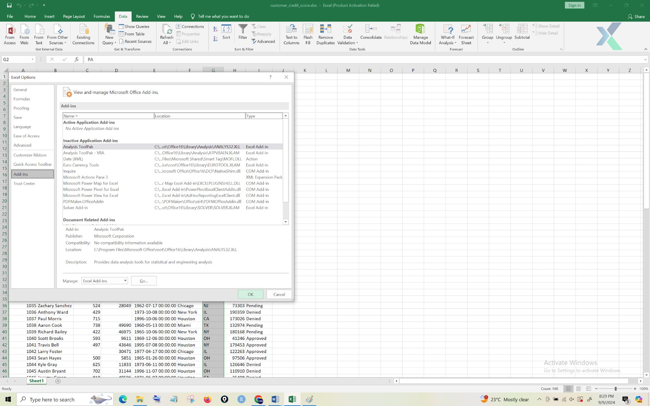
Task: Click Text to Columns
Action: pos(291,34)
